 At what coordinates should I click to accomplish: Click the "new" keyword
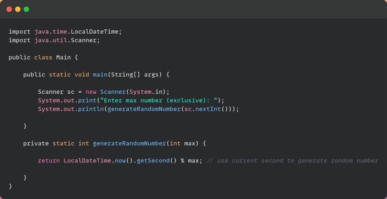91,92
